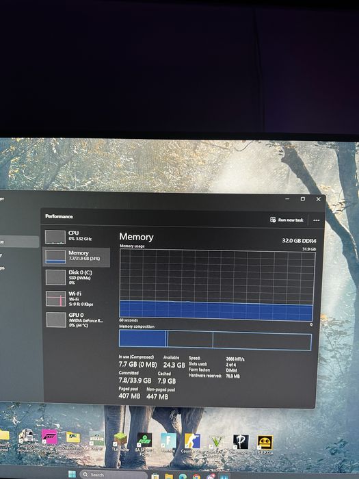
Task: Open Microsoft Edge from the taskbar
Action: tap(183, 476)
